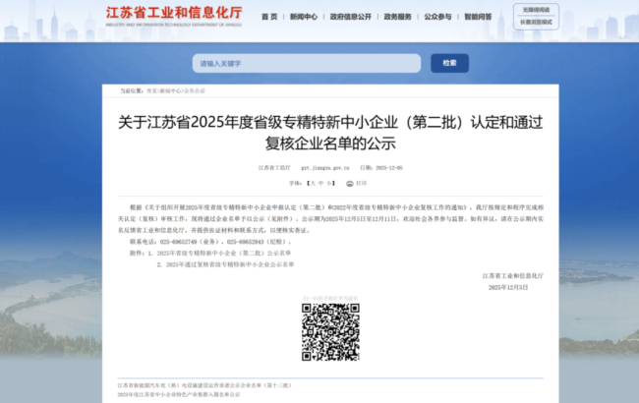Open the 智能问答 page

click(479, 18)
